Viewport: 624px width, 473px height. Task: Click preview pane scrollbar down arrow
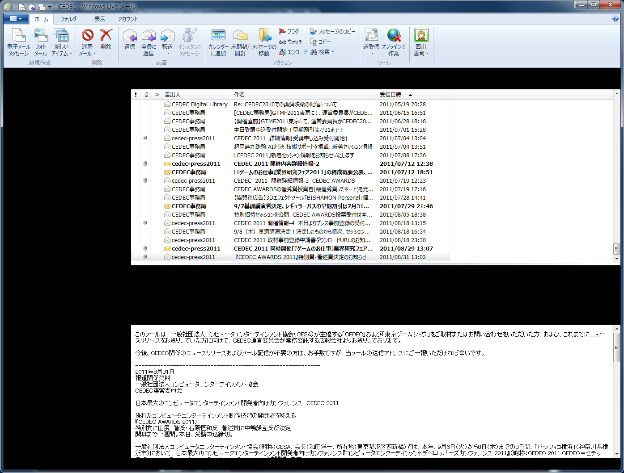click(x=617, y=454)
